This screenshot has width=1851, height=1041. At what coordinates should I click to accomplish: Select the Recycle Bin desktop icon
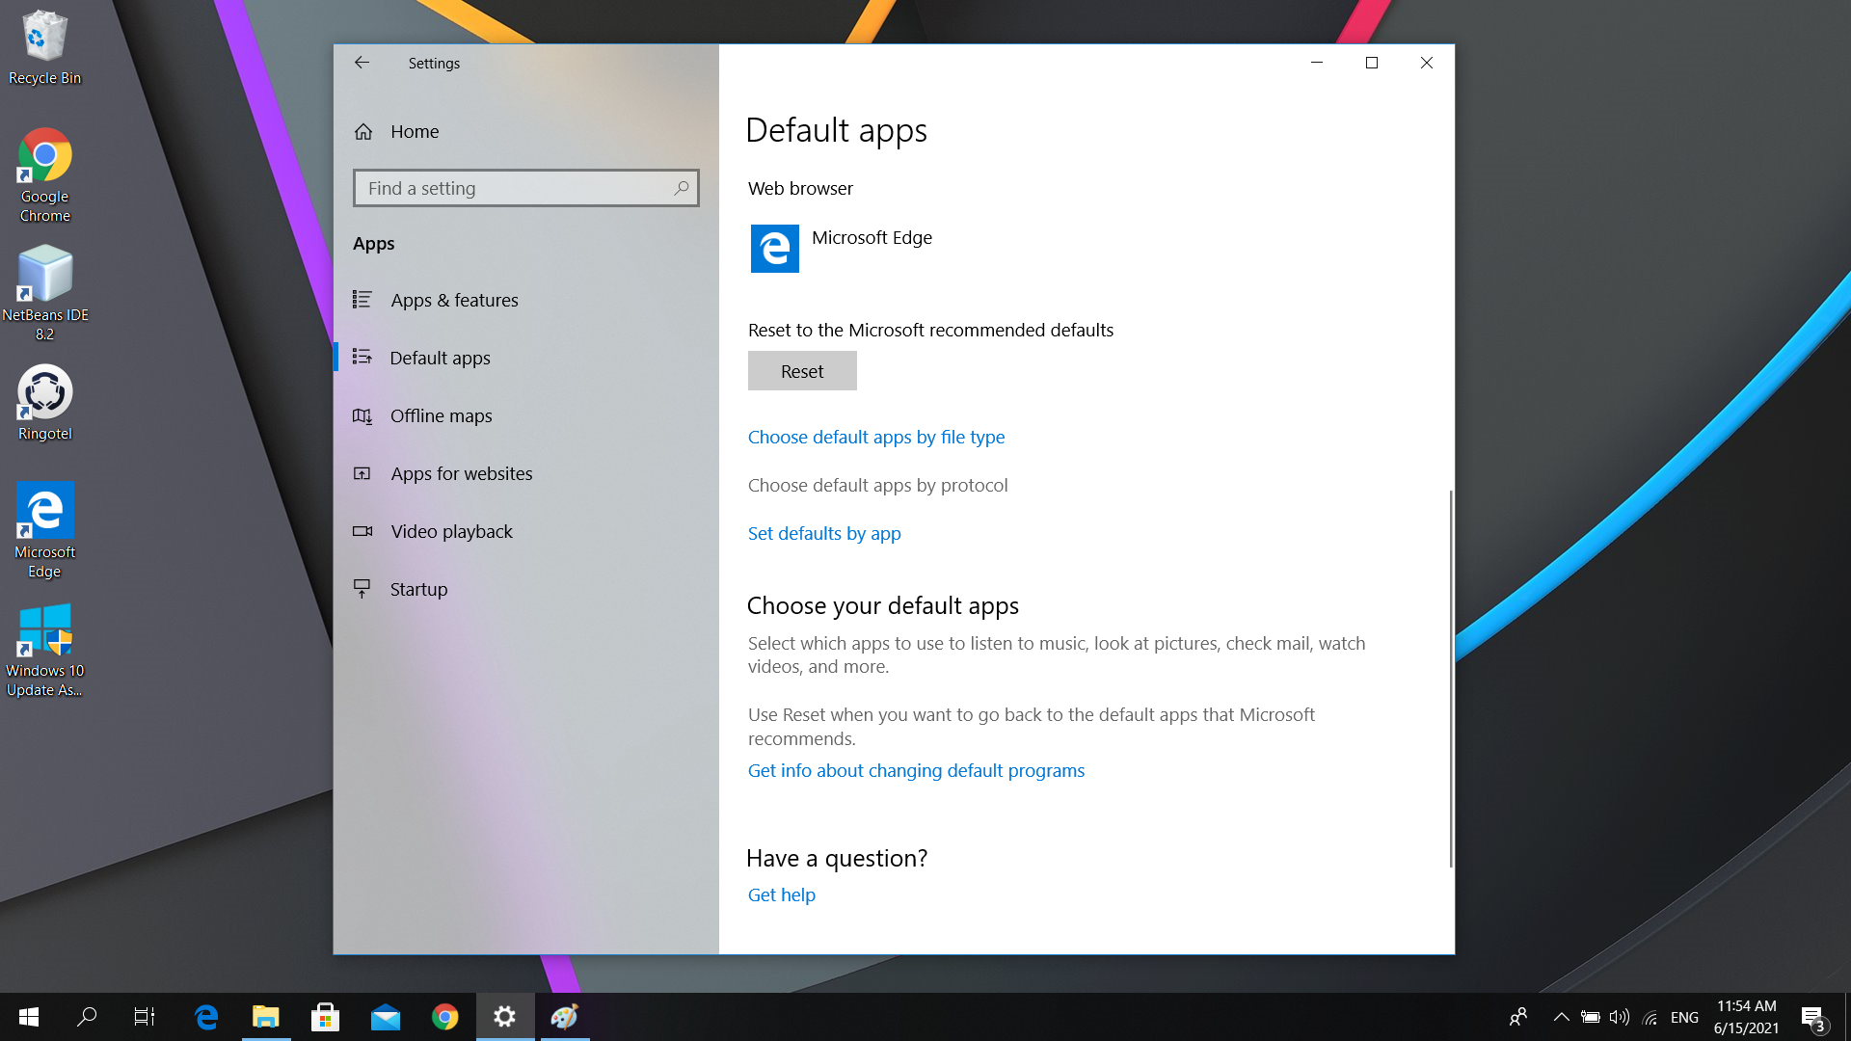point(44,48)
